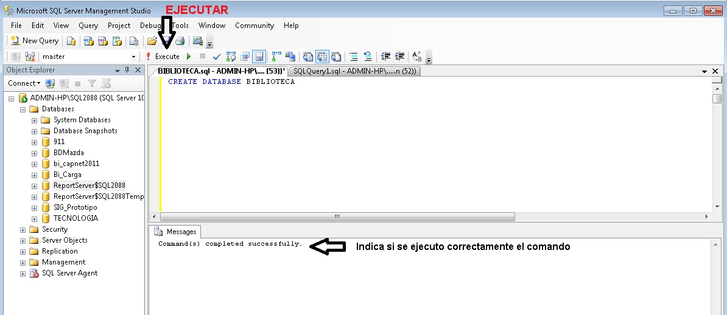Viewport: 727px width, 315px height.
Task: Comment out the selected lines
Action: click(353, 57)
